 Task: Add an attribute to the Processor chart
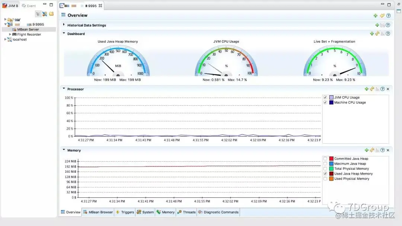(x=367, y=89)
